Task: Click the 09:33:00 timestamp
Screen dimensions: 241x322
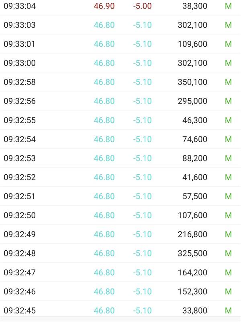Action: (20, 63)
